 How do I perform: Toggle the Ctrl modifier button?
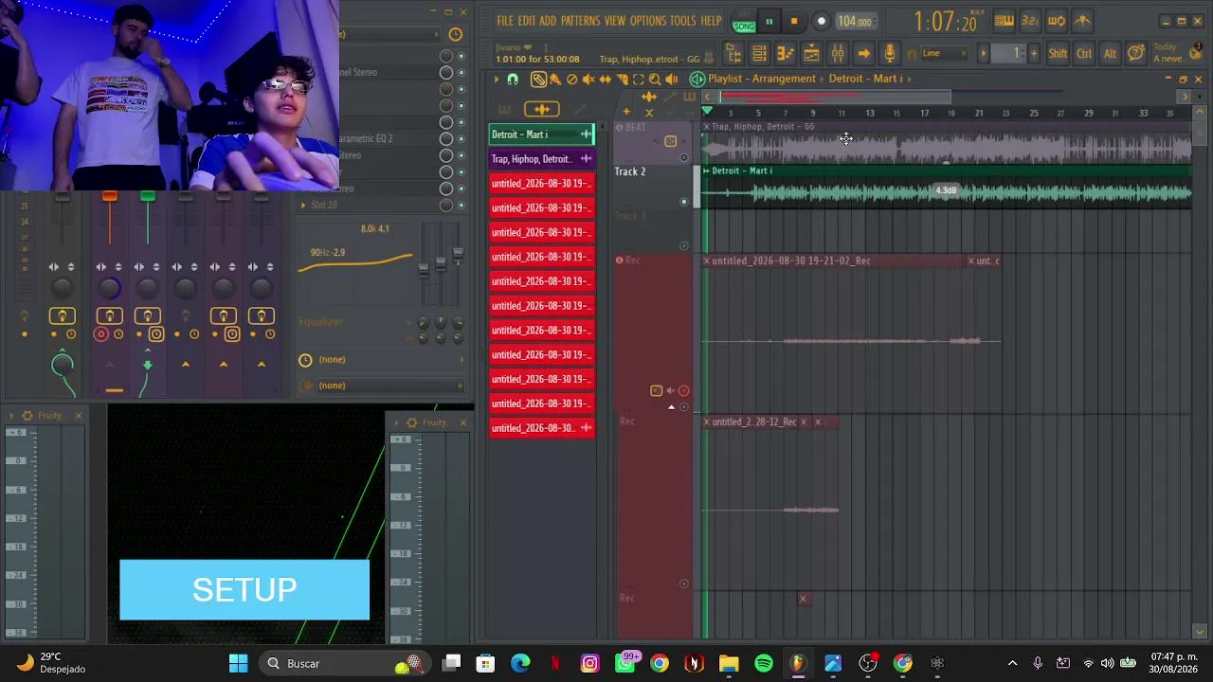(1084, 53)
